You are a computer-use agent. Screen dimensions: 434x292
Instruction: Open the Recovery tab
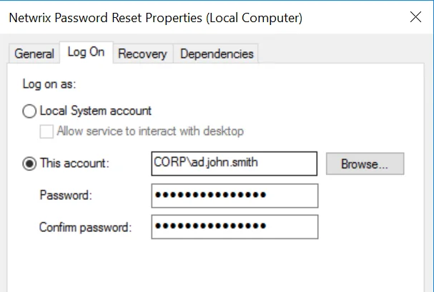click(x=143, y=54)
